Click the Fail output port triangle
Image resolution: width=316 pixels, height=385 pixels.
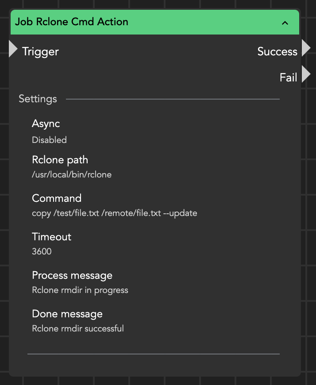(x=306, y=74)
